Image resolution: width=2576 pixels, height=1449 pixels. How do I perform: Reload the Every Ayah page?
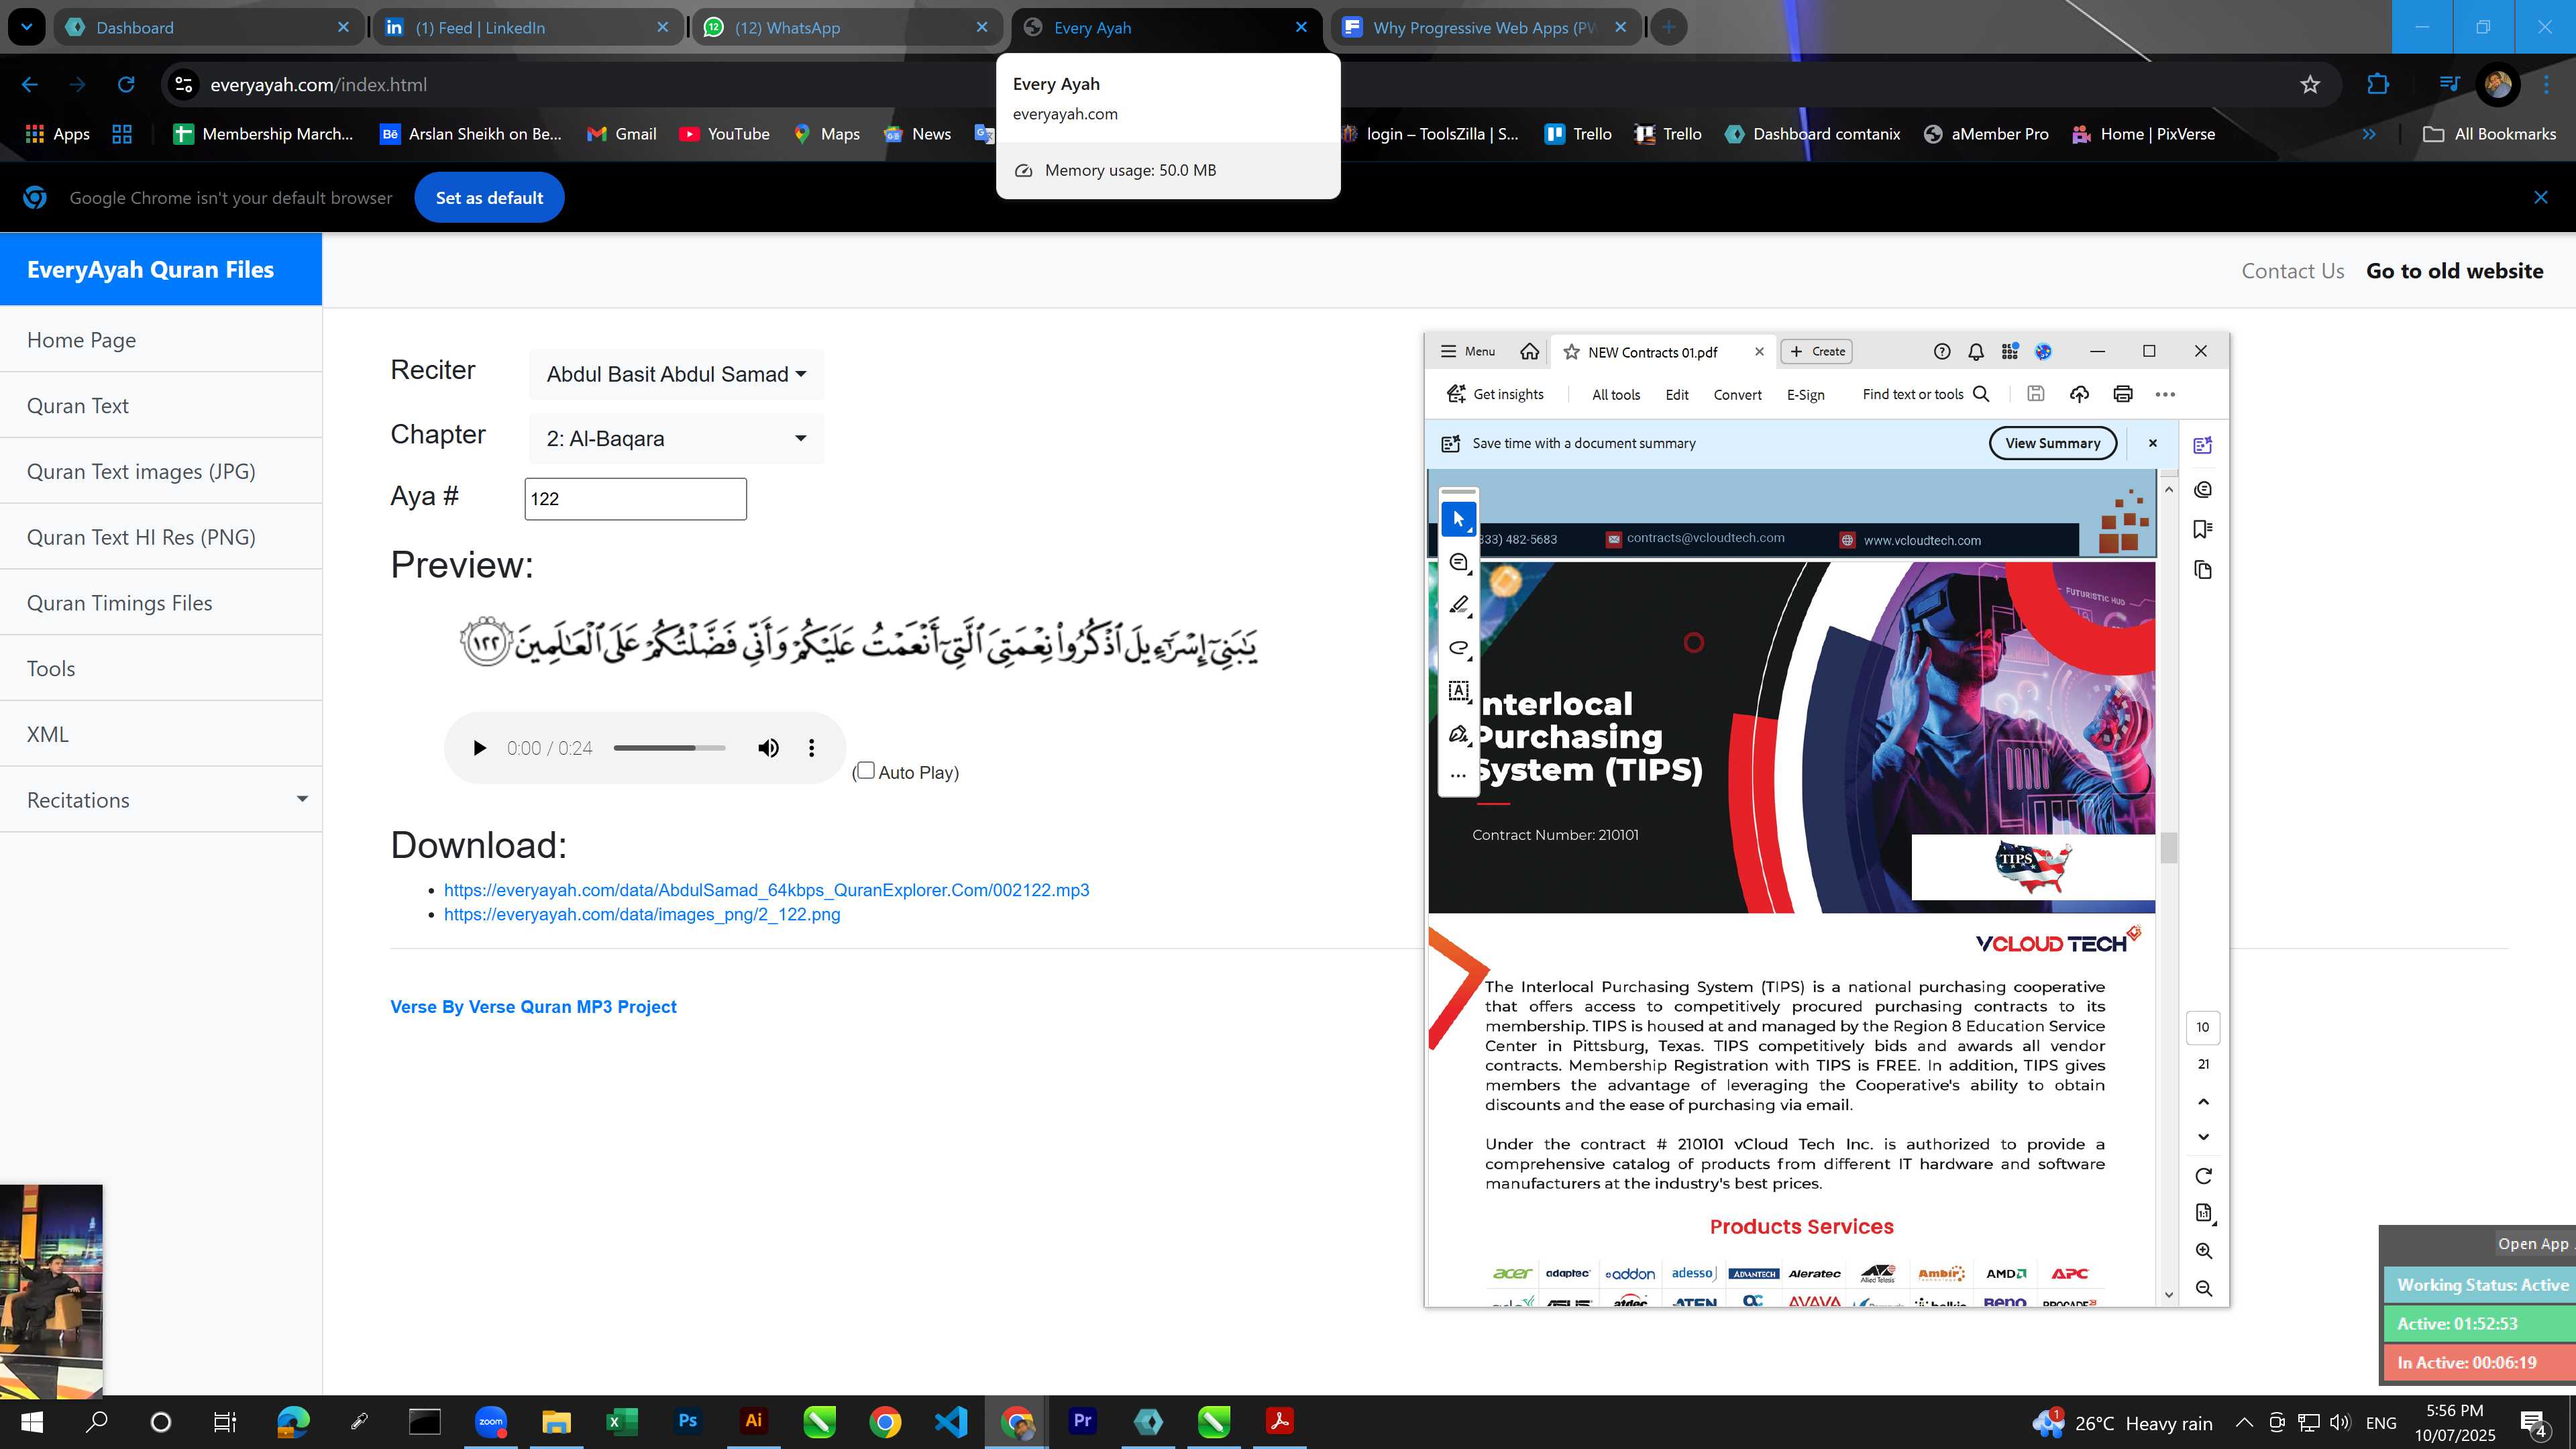pyautogui.click(x=126, y=85)
